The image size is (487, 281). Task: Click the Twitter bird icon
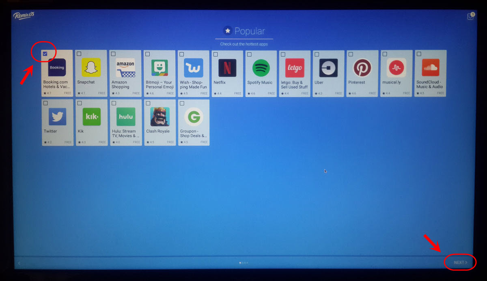tap(57, 117)
